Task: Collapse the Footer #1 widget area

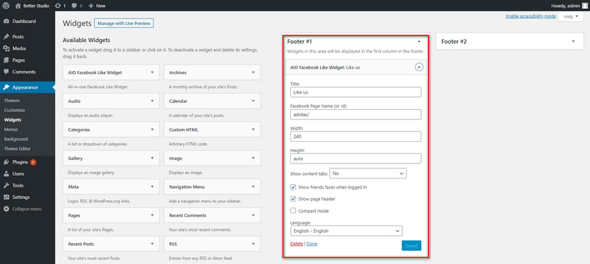Action: point(419,41)
